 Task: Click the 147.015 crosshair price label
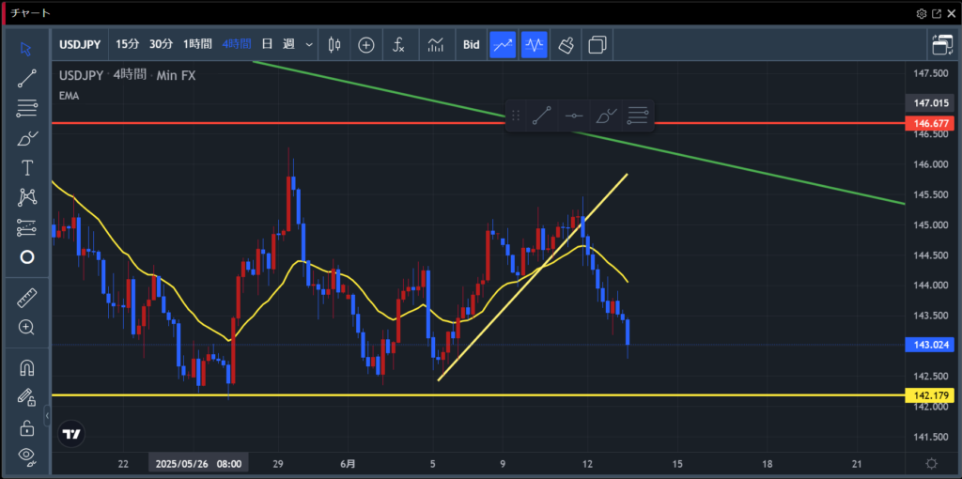click(x=930, y=103)
